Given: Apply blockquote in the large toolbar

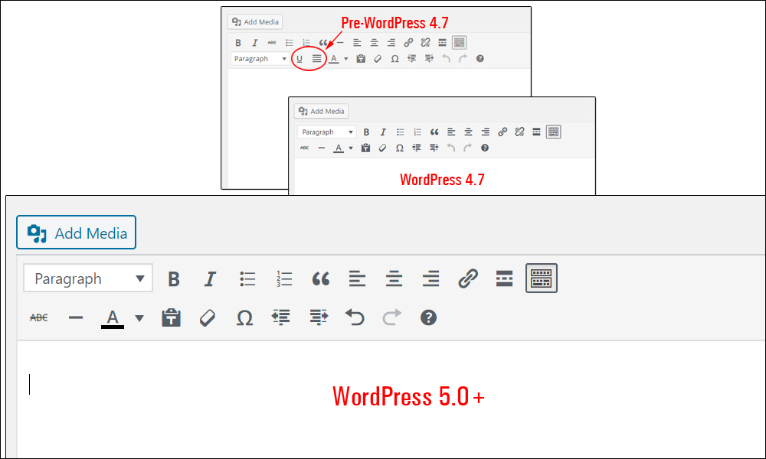Looking at the screenshot, I should point(321,279).
